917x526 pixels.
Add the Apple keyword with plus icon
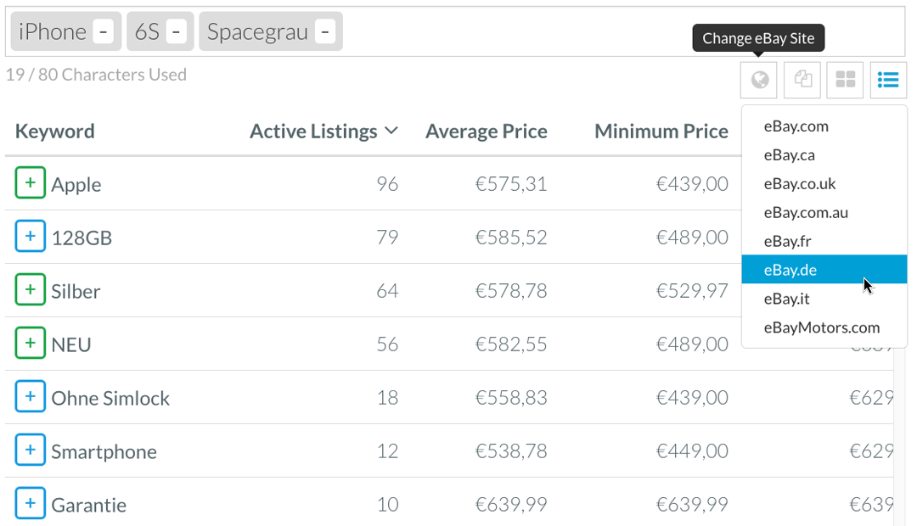31,183
